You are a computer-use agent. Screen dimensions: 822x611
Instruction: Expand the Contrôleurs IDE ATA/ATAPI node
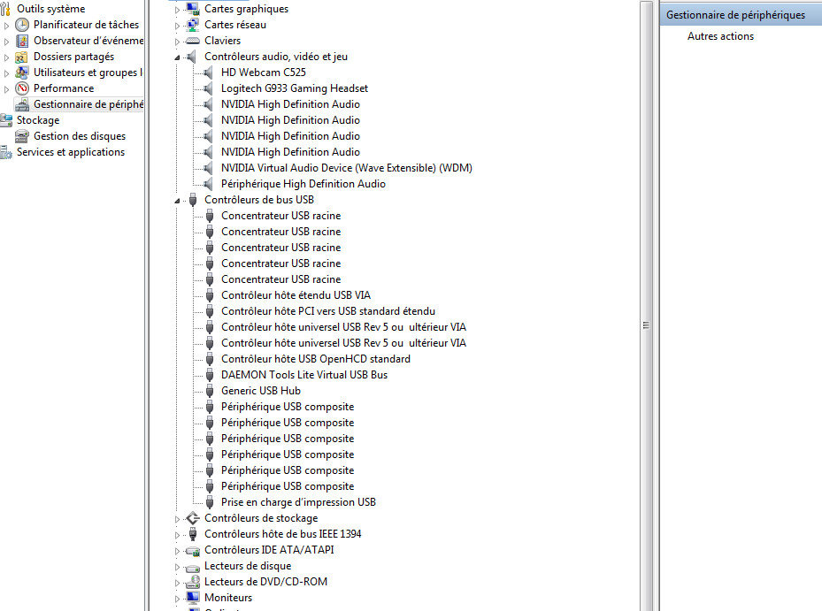tap(177, 551)
